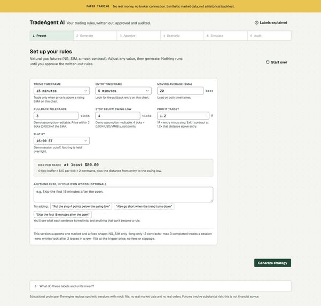Click the "You'll see what each sentence turned into" note
Screen dimensions: 321x306
click(x=87, y=221)
